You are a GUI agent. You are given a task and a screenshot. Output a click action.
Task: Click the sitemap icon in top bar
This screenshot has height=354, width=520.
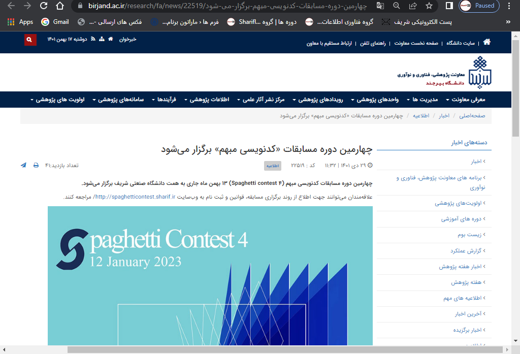click(x=102, y=39)
